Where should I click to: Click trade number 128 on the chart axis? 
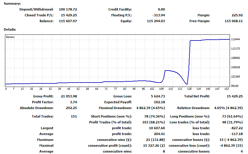tap(189, 89)
